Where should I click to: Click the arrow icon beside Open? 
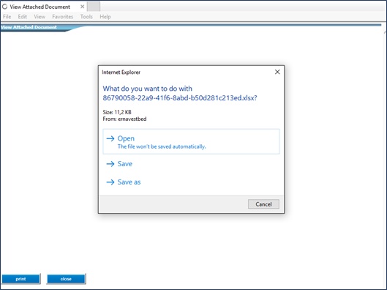click(x=110, y=138)
